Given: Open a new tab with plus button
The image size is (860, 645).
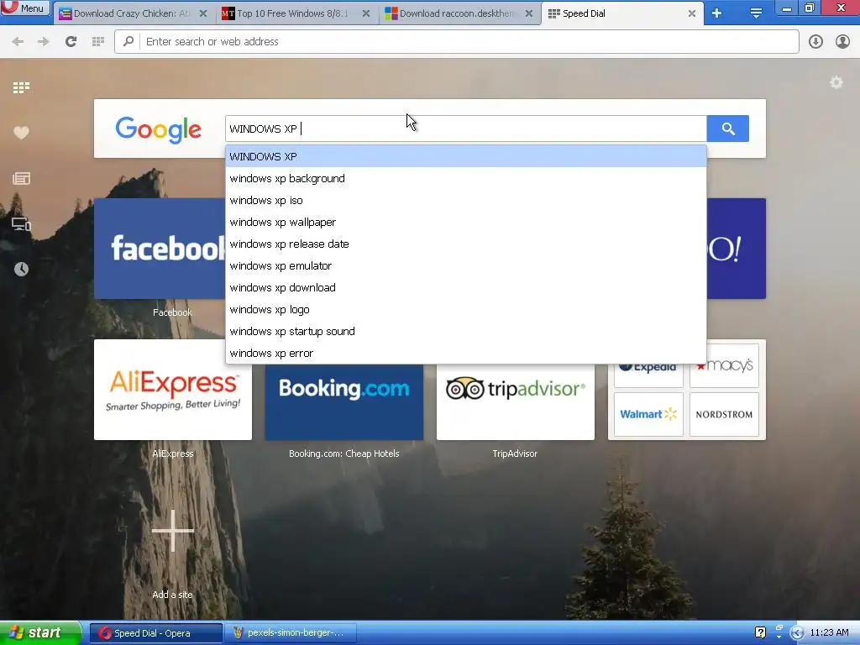Looking at the screenshot, I should click(717, 13).
